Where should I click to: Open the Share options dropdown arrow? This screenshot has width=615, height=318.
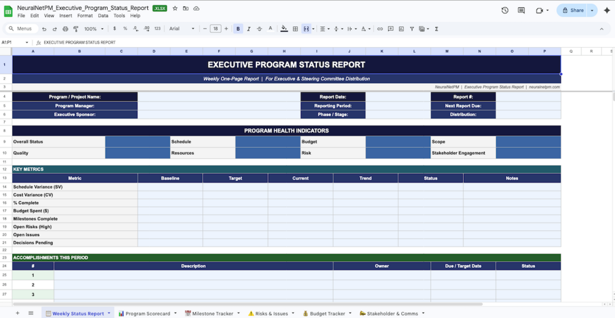[x=592, y=10]
